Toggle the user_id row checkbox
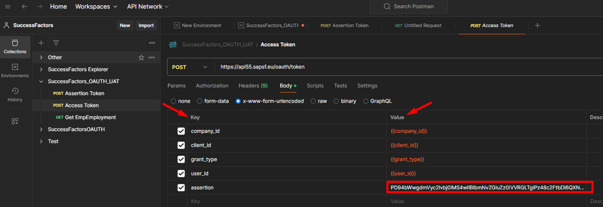The height and width of the screenshot is (207, 603). coord(181,174)
